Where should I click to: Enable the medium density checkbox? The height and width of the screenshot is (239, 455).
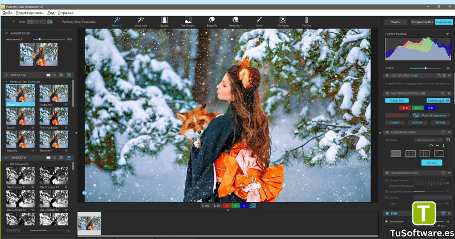tap(387, 192)
